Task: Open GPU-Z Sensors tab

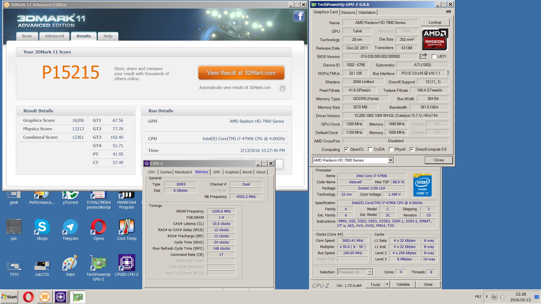Action: (x=348, y=12)
